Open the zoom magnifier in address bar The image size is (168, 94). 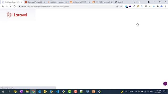coord(117,6)
